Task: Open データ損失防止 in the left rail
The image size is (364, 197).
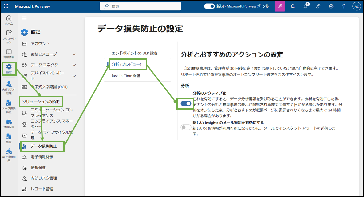Action: (x=9, y=107)
